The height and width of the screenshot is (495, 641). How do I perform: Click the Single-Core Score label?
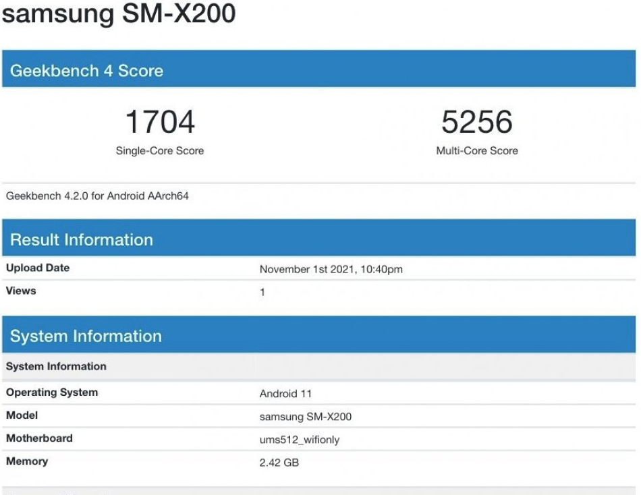click(x=160, y=151)
